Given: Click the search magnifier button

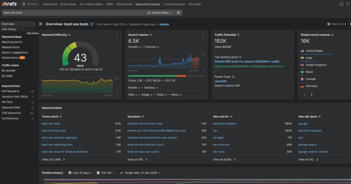Looking at the screenshot, I should pyautogui.click(x=178, y=13).
